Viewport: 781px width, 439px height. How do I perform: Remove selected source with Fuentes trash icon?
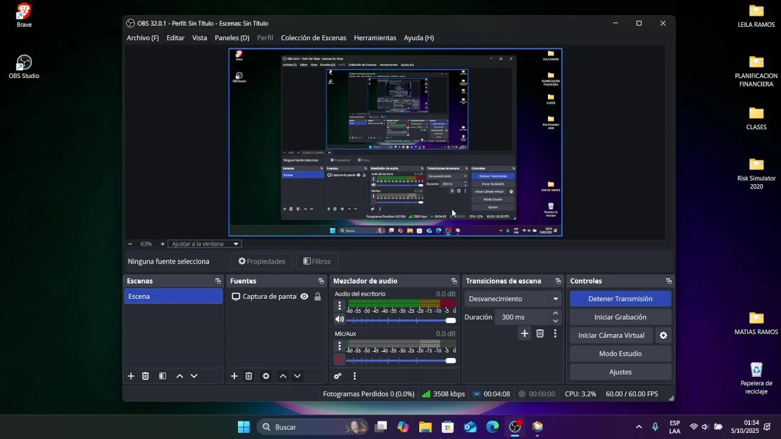(x=249, y=376)
